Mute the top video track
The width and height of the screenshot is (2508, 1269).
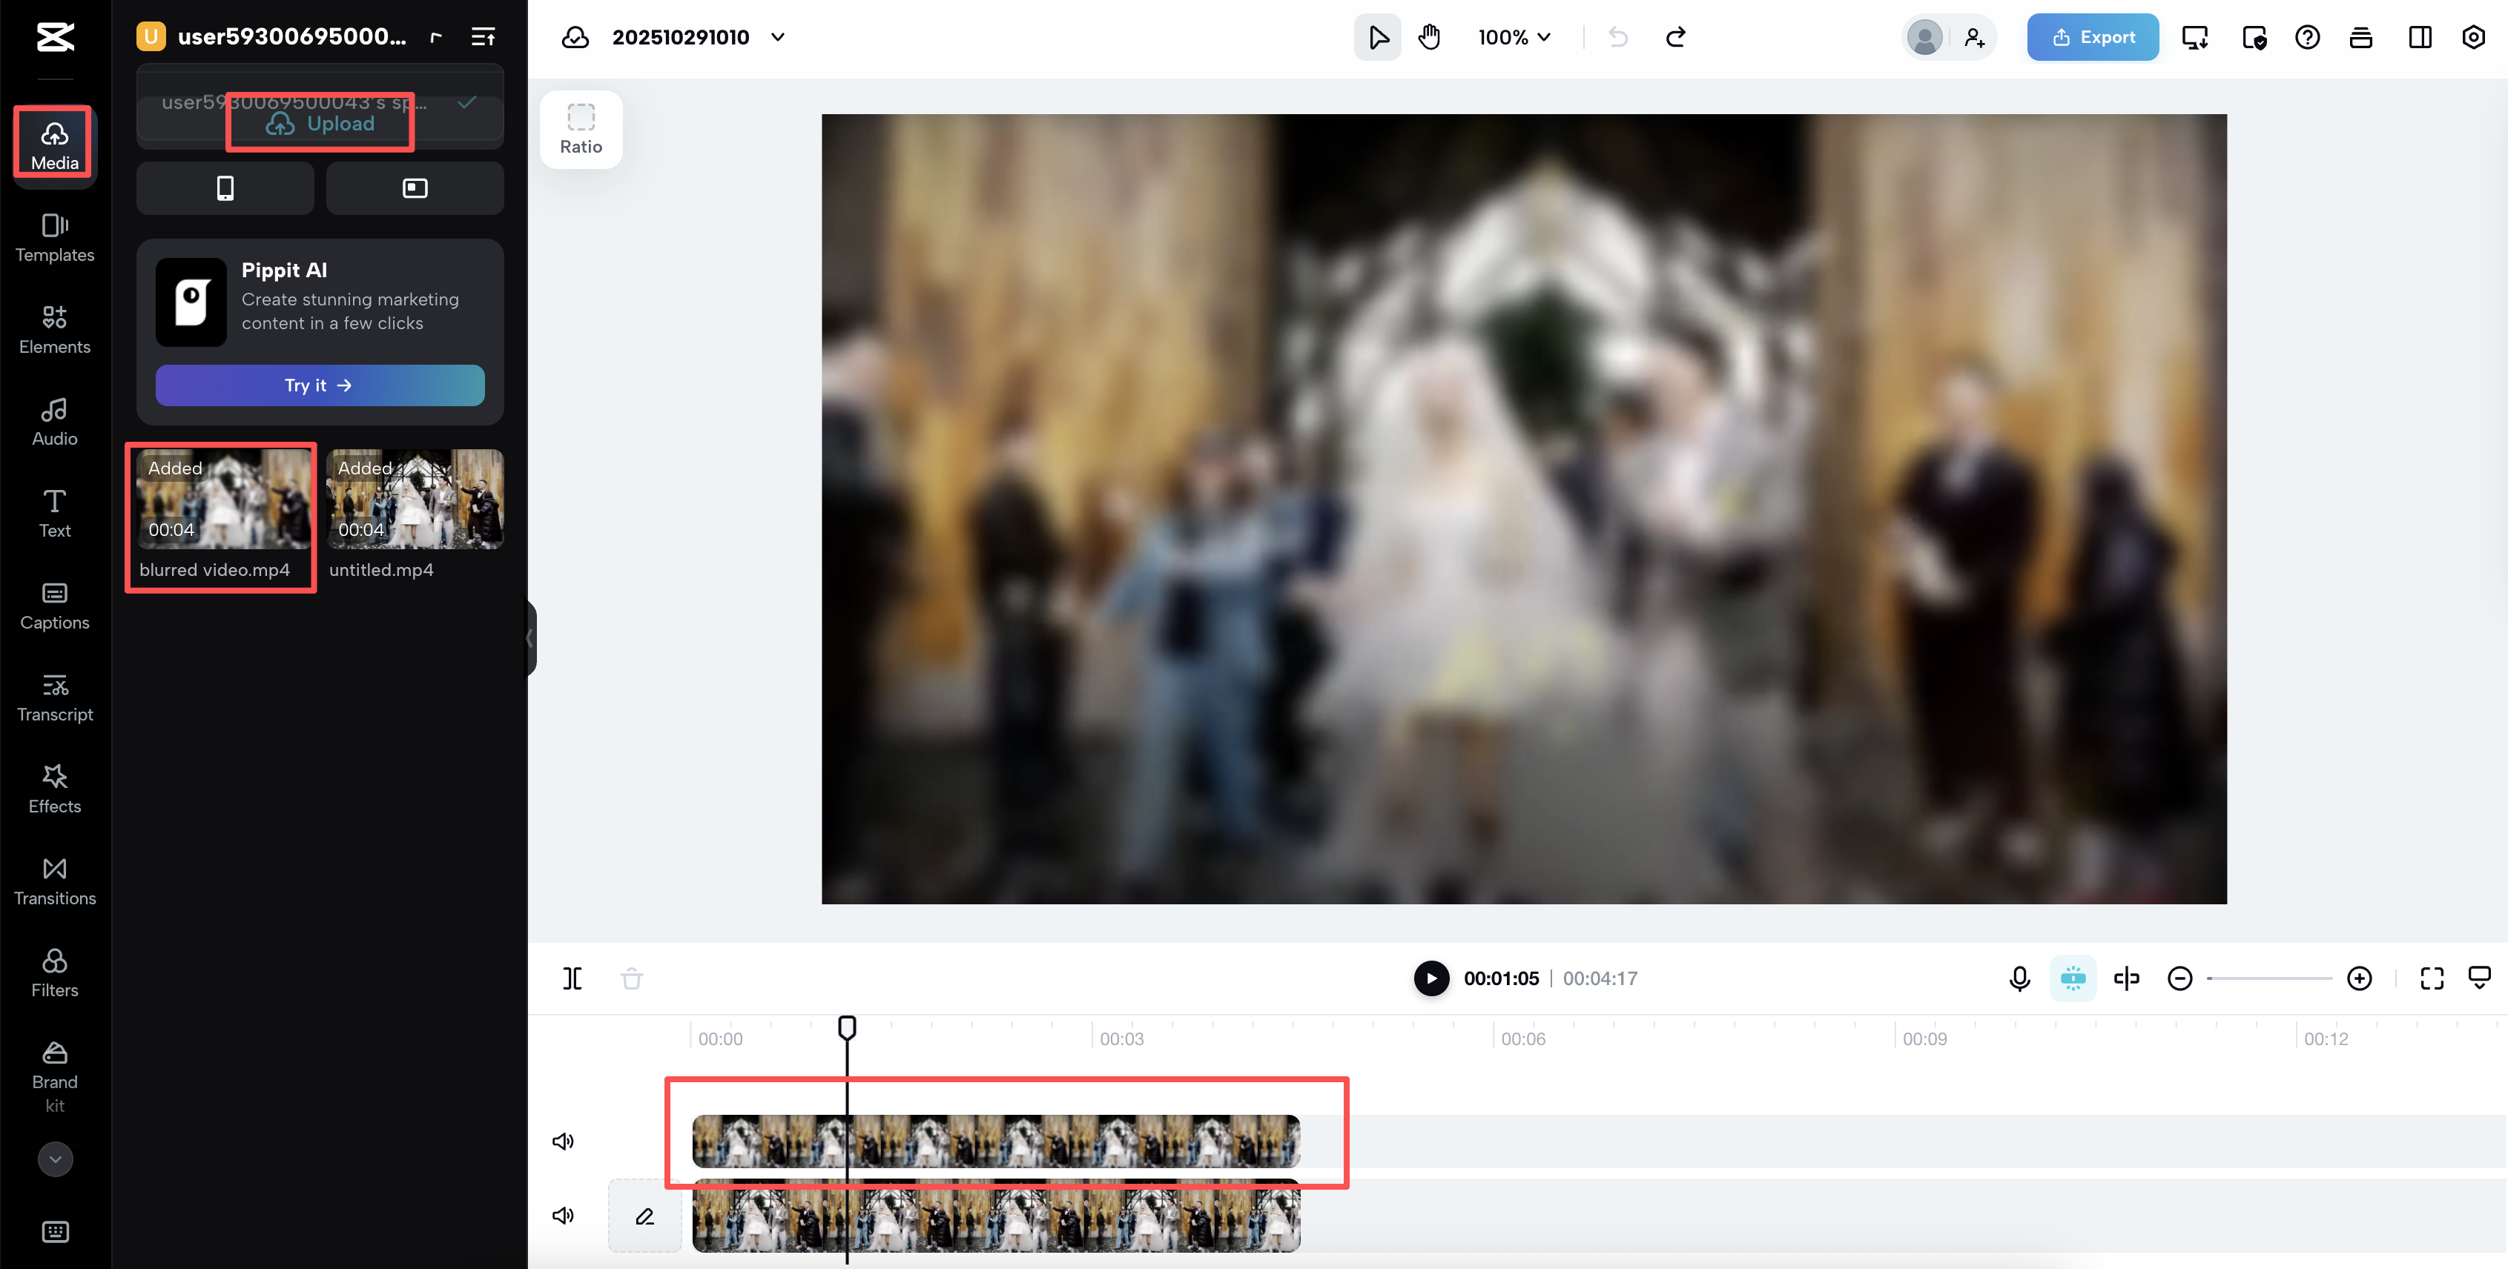point(563,1141)
